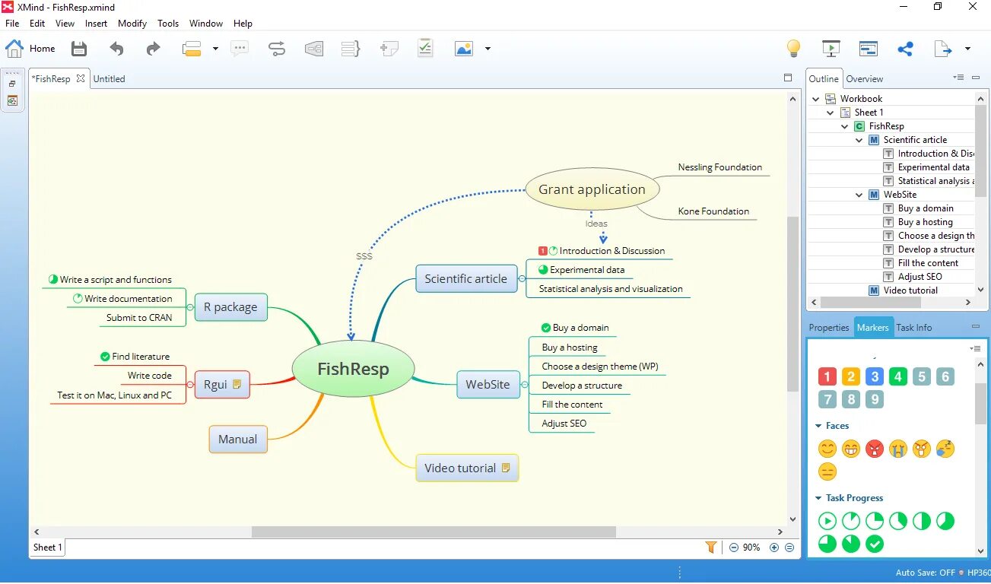Collapse the Workbook tree node

pyautogui.click(x=817, y=99)
